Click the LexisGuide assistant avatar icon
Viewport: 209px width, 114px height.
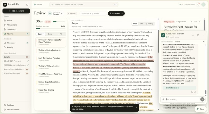pos(163,35)
